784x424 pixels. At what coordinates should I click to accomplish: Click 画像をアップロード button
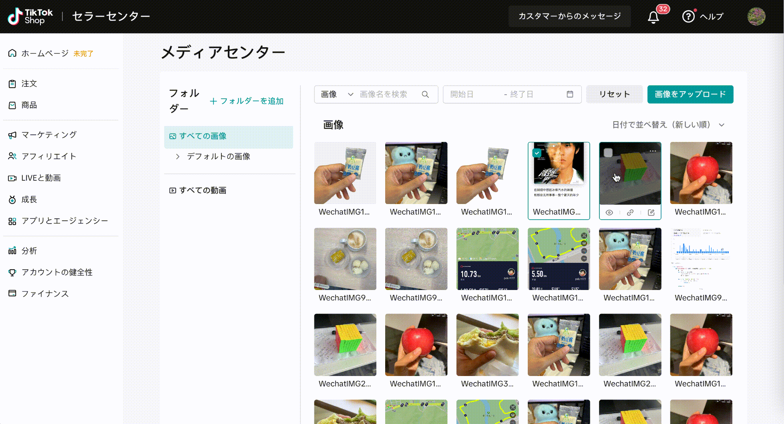click(x=690, y=94)
